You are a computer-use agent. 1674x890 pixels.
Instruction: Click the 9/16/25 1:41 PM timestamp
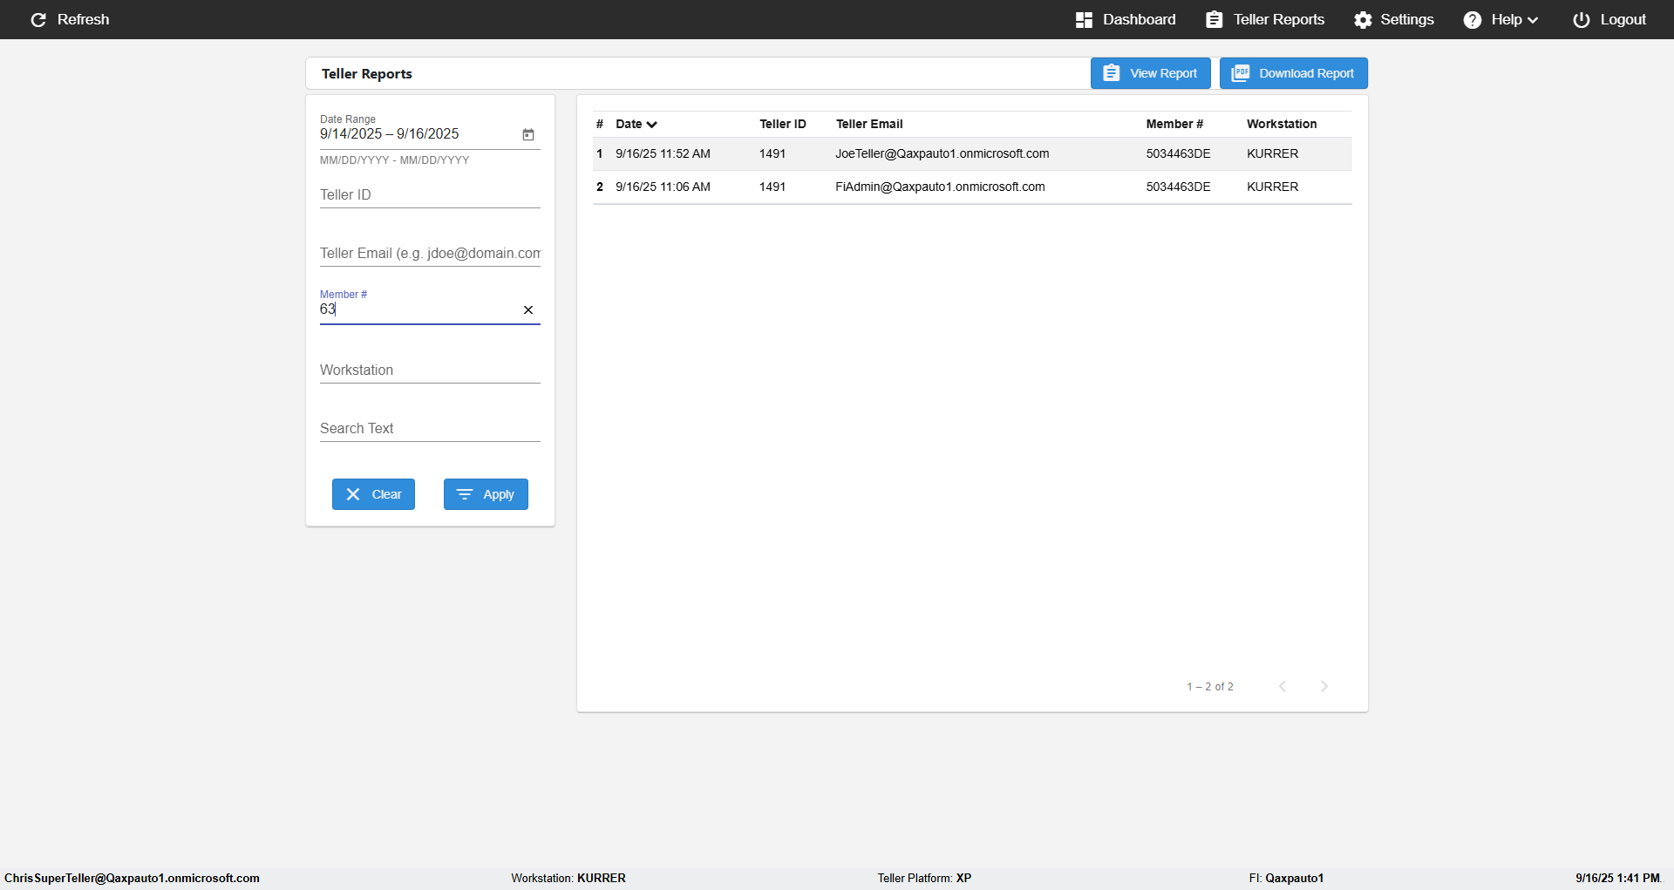point(1617,878)
